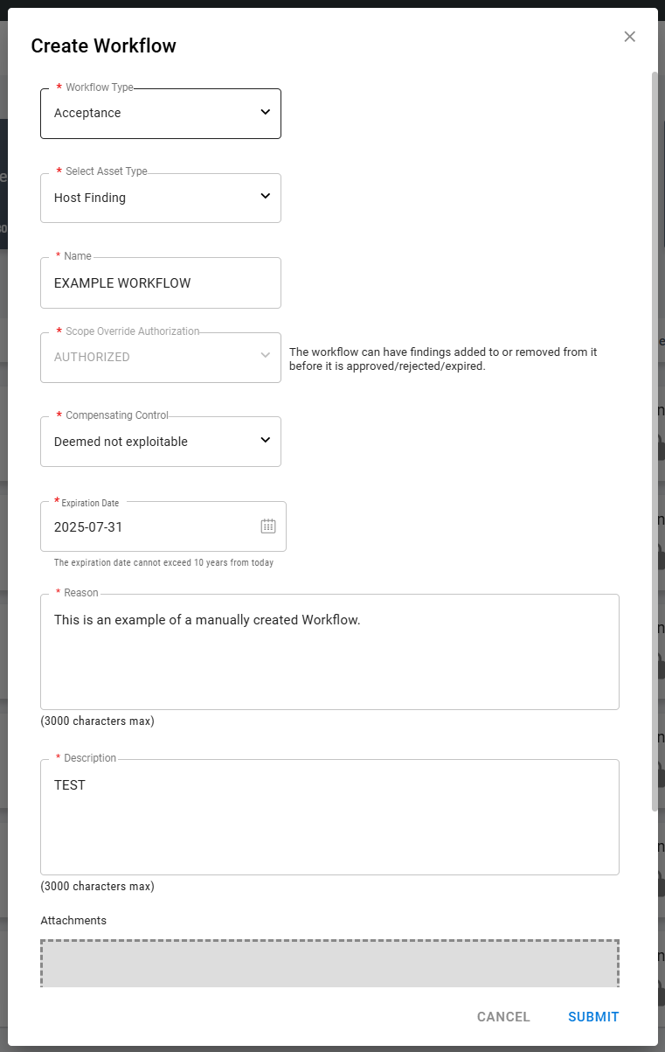Click the Attachments upload drop zone
The width and height of the screenshot is (665, 1052).
pos(329,962)
